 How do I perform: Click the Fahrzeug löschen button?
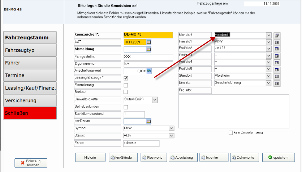(31, 163)
